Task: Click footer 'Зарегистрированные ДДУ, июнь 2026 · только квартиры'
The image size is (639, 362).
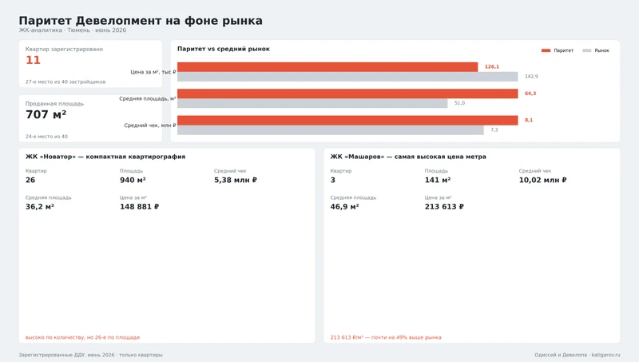Action: 90,355
